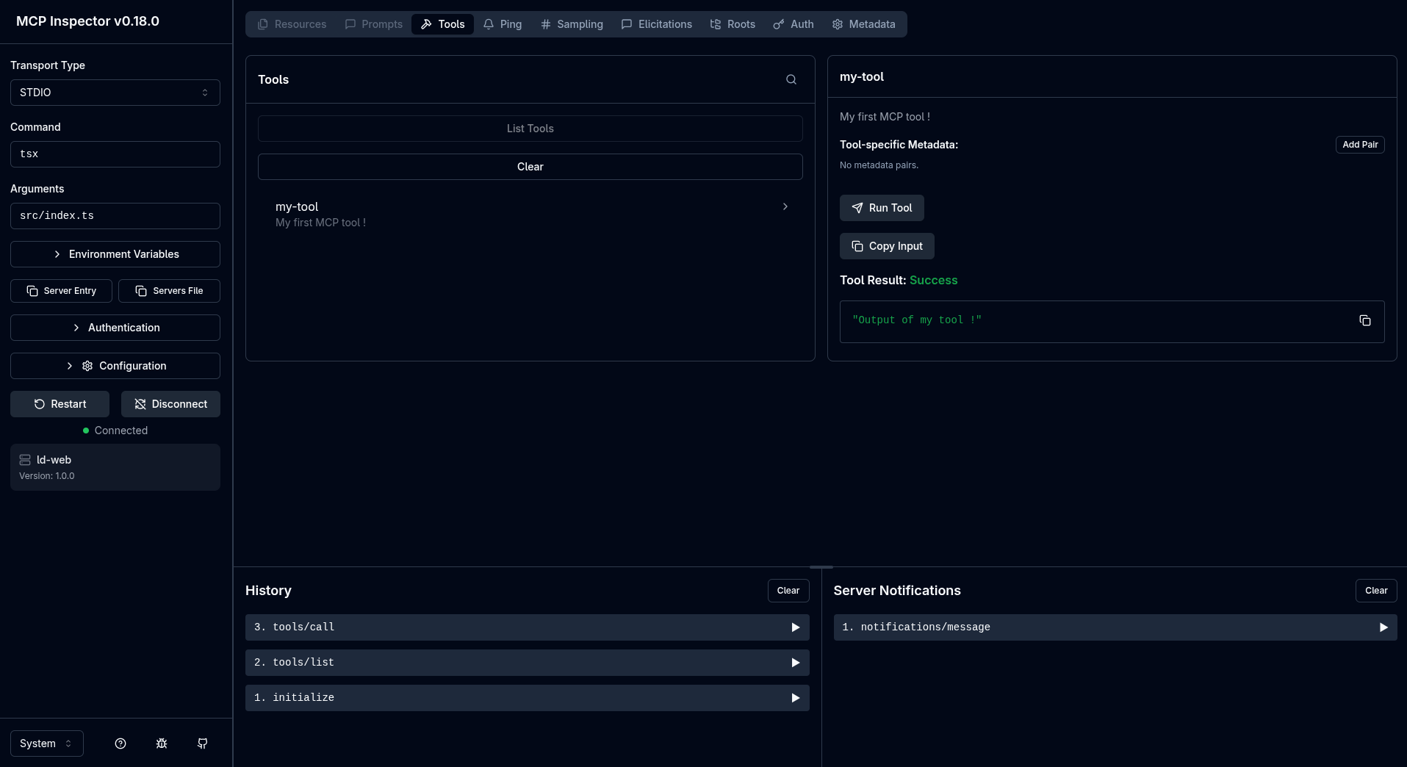
Task: Select the Sampling tab icon
Action: pyautogui.click(x=545, y=24)
